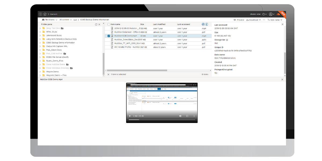The width and height of the screenshot is (322, 161).
Task: Click the Preview button
Action: pyautogui.click(x=239, y=20)
